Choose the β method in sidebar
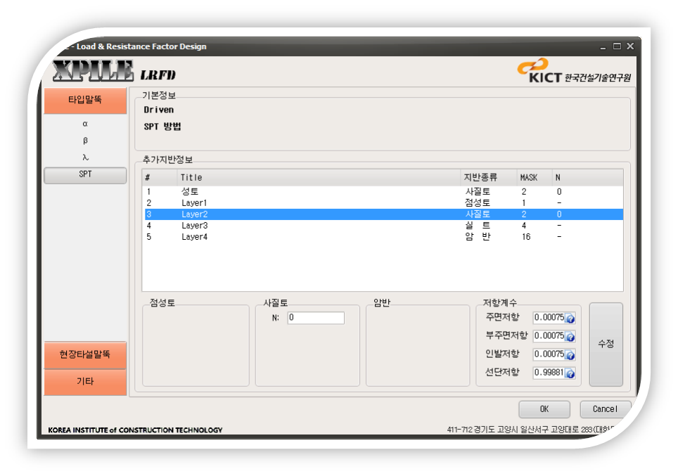This screenshot has height=476, width=678. click(85, 141)
